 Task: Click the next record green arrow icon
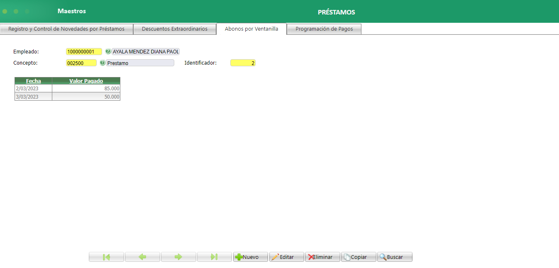point(178,257)
